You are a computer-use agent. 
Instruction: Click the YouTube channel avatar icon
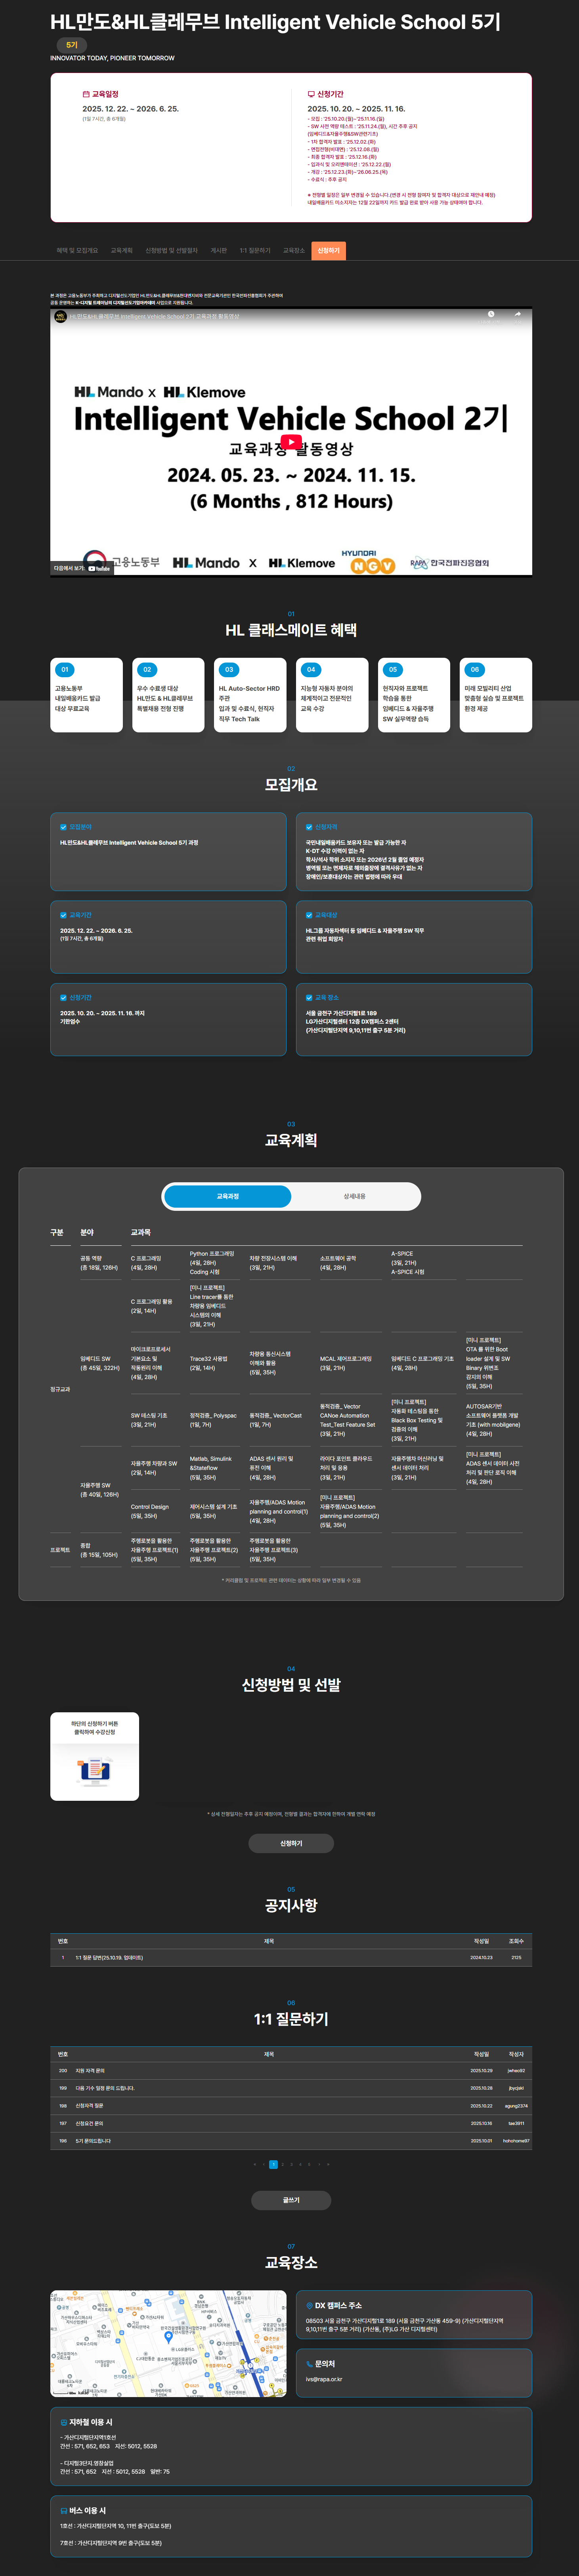pos(60,316)
